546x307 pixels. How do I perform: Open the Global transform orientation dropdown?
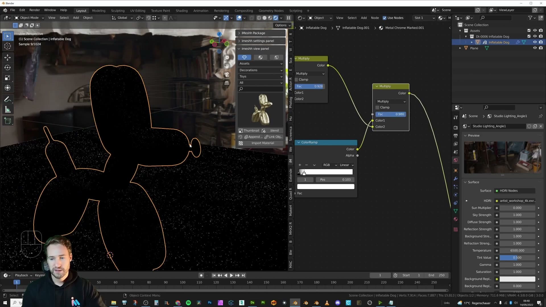[x=122, y=18]
